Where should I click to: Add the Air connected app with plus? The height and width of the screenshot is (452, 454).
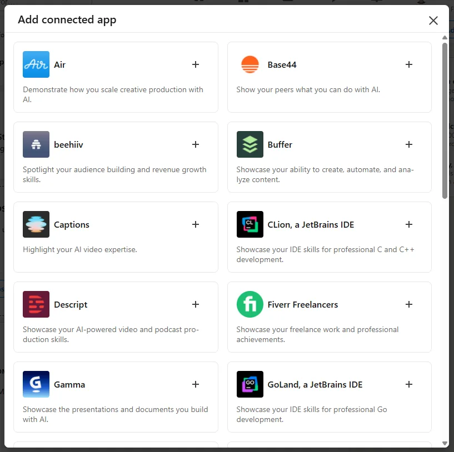(196, 64)
